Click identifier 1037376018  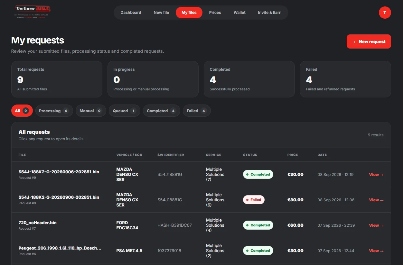(169, 251)
